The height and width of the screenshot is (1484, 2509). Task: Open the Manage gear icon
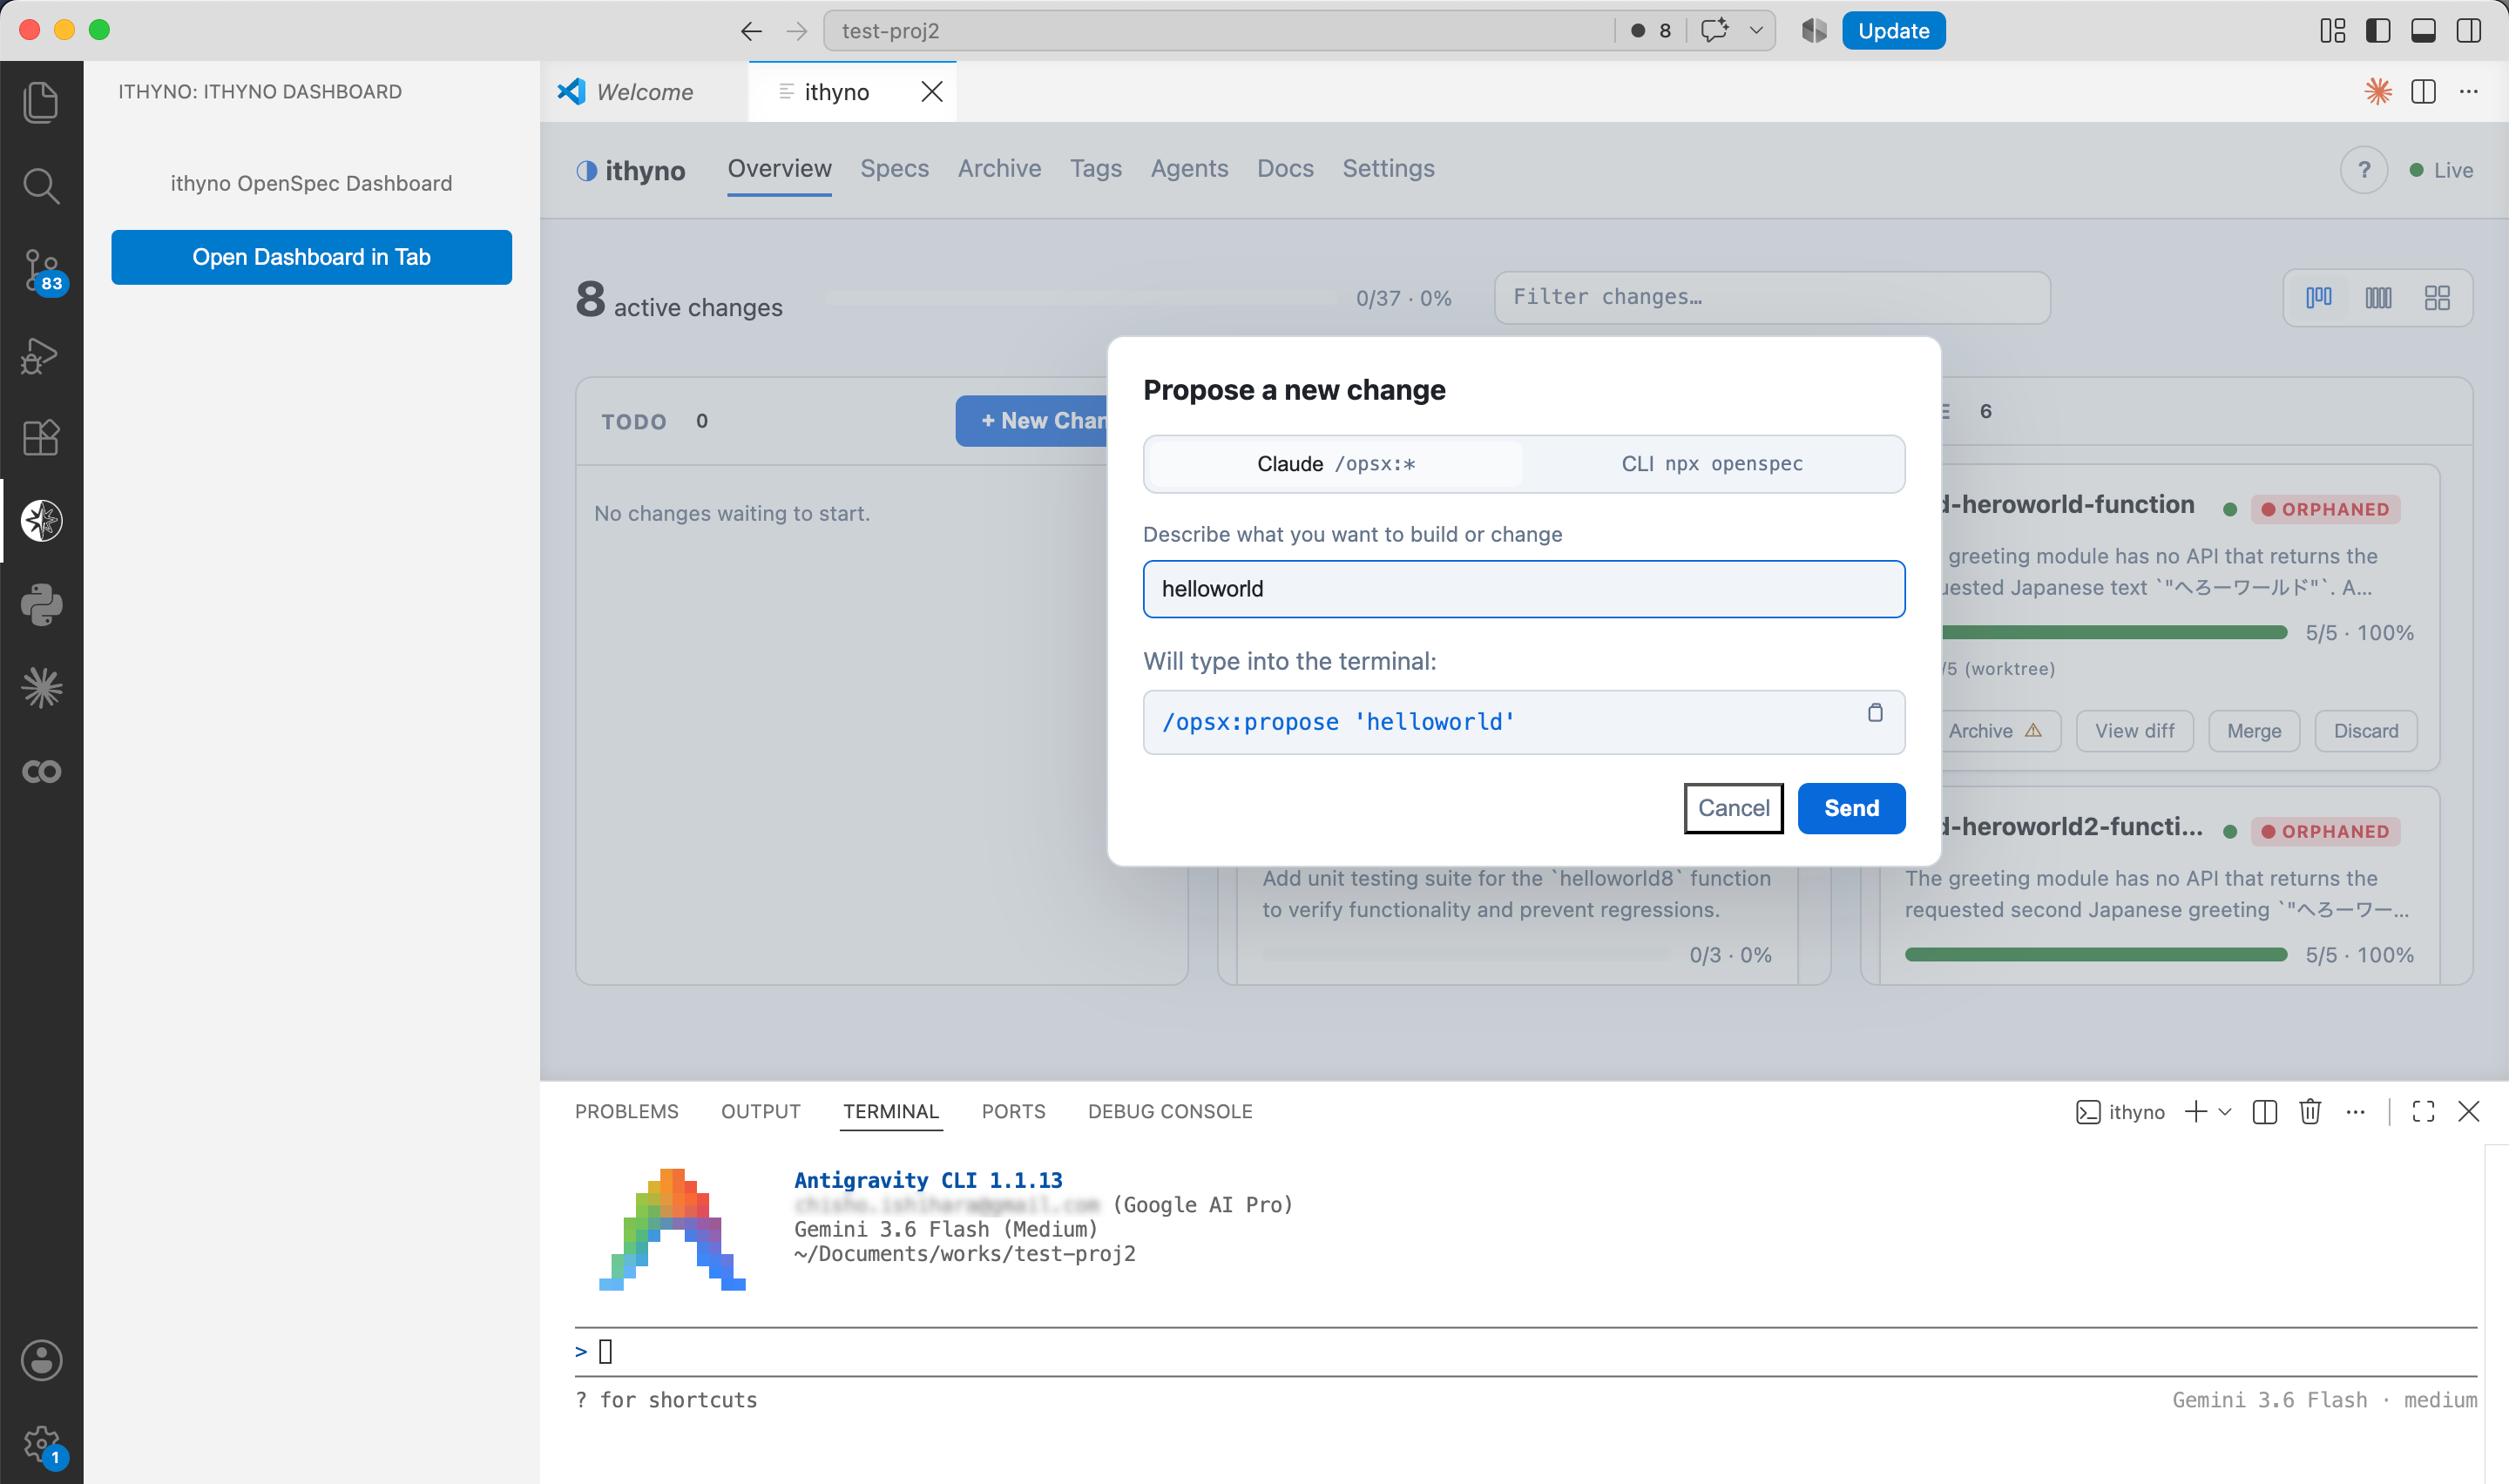[x=41, y=1444]
